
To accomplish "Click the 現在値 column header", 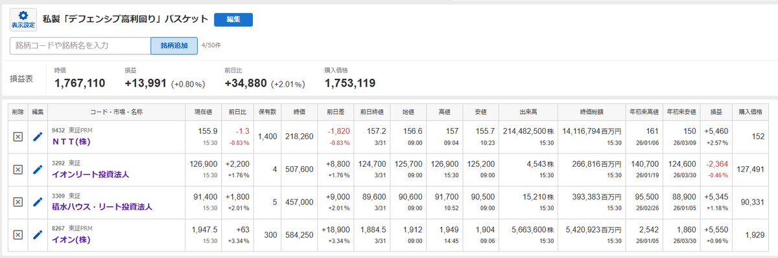I will [x=204, y=112].
